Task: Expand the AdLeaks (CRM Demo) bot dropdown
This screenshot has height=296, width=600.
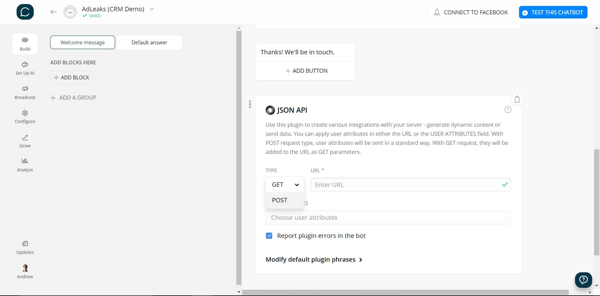Action: click(152, 9)
